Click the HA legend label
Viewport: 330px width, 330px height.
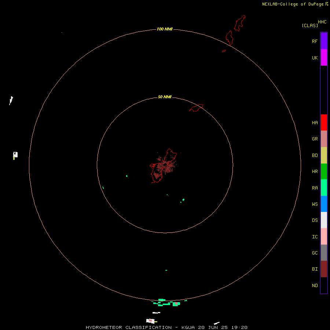(x=315, y=123)
